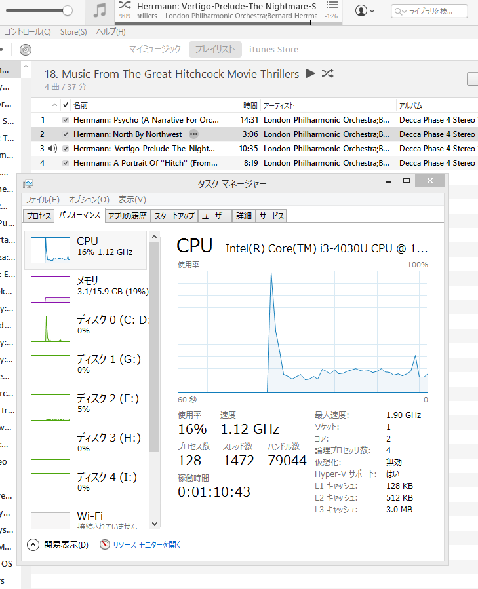
Task: Click the iTunes music note icon
Action: [x=100, y=10]
